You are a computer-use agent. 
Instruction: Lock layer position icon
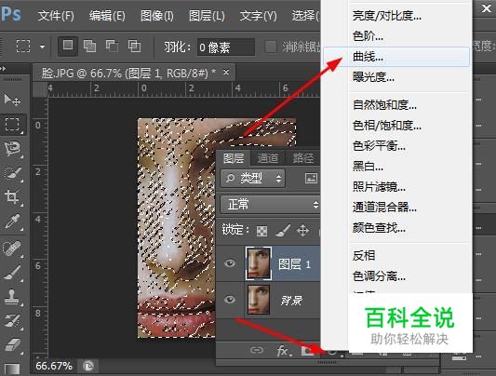(302, 231)
